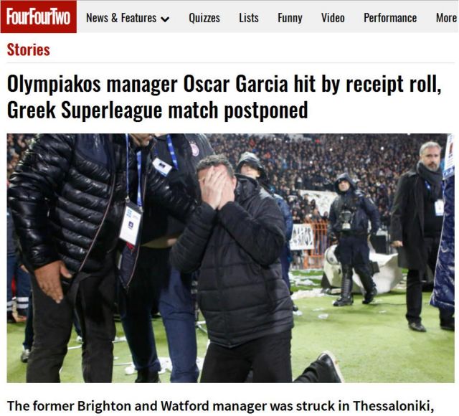Screen dimensions: 459x416
Task: Click the FourFourTwo logo
Action: coord(38,16)
